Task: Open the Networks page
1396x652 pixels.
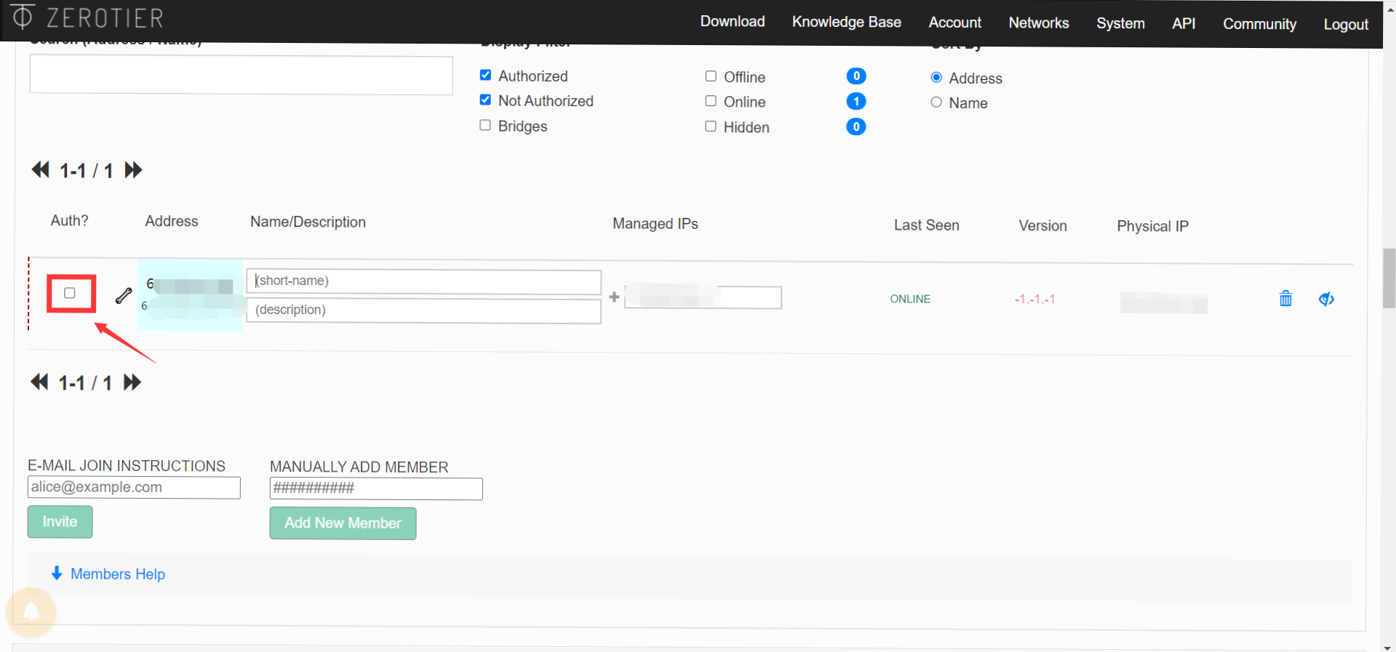Action: (1038, 23)
